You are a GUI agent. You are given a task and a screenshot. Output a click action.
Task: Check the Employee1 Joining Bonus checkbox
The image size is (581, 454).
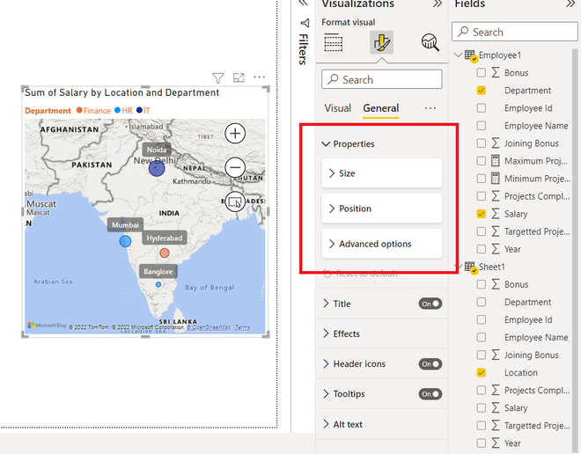point(481,143)
